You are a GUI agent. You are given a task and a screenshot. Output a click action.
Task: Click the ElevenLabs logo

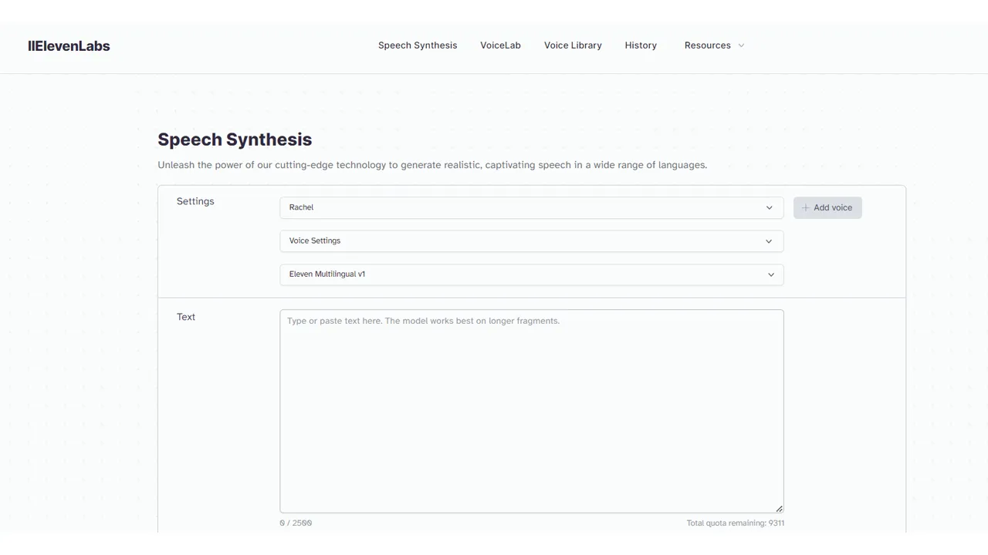tap(69, 46)
